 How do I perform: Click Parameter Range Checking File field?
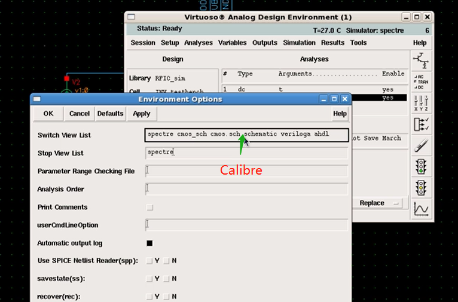246,171
